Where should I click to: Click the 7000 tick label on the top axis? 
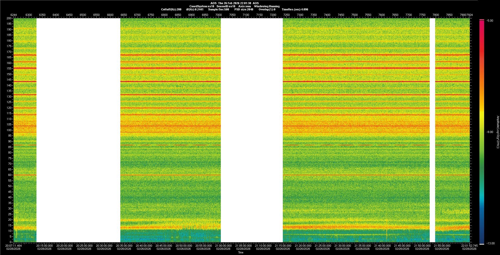[x=218, y=15]
